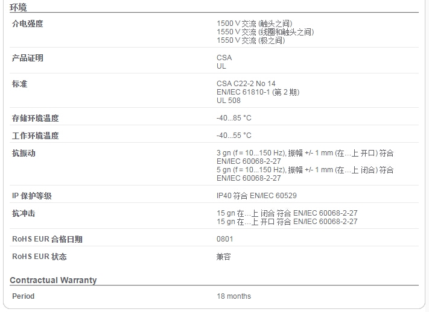Click the RoHS EUR 合格日期 value 0801
The image size is (429, 312).
pyautogui.click(x=225, y=239)
